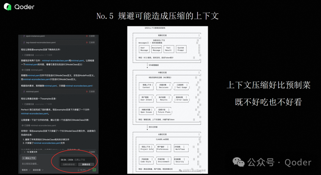Screen dimensions: 321x175
Task: Open the minimal.yaml changed file row
Action: 58,92
